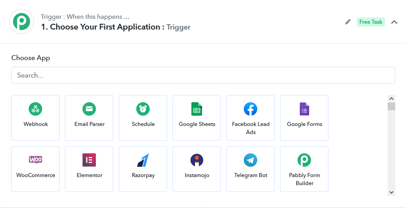Click the Facebook Lead Ads label text

[251, 128]
